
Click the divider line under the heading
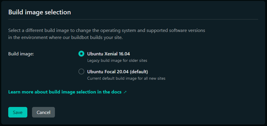tap(133, 19)
